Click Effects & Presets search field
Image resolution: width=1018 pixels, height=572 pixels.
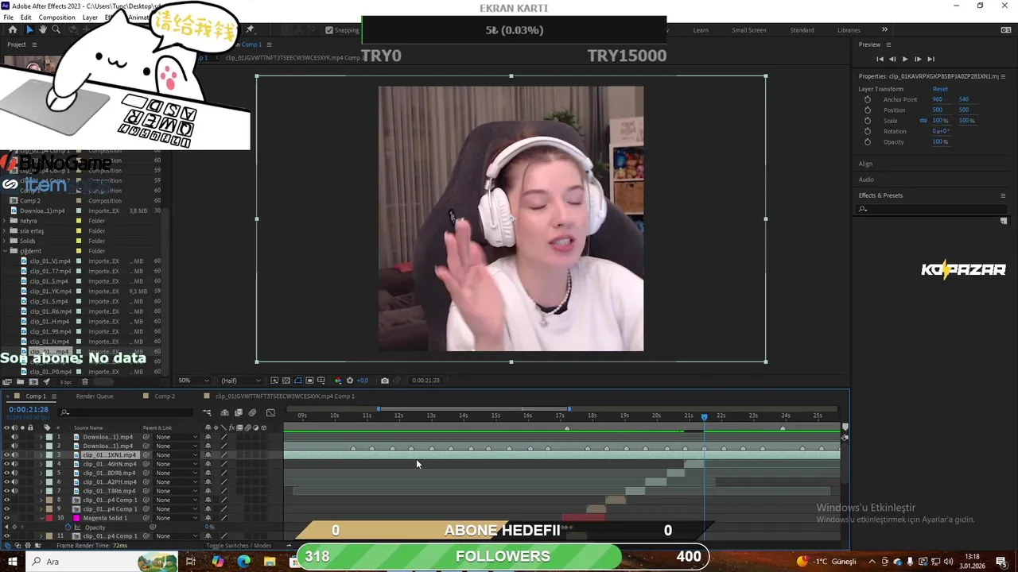(x=932, y=209)
